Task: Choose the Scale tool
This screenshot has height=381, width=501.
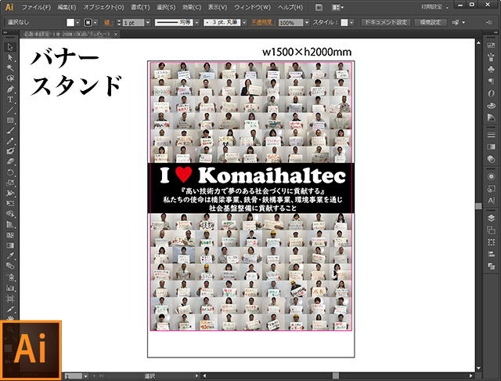Action: (10, 183)
